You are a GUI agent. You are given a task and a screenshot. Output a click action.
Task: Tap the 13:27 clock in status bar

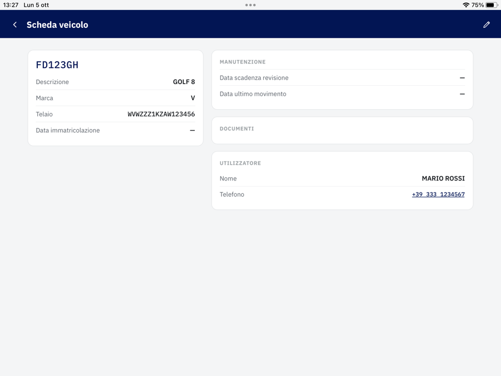pos(11,5)
